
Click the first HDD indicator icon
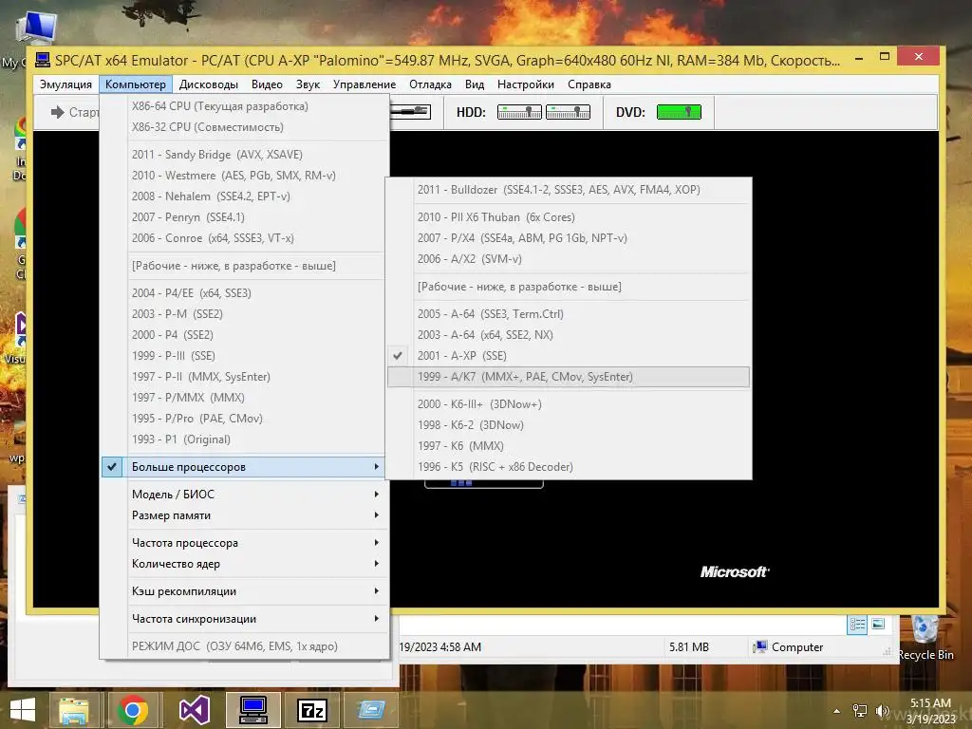pyautogui.click(x=519, y=112)
